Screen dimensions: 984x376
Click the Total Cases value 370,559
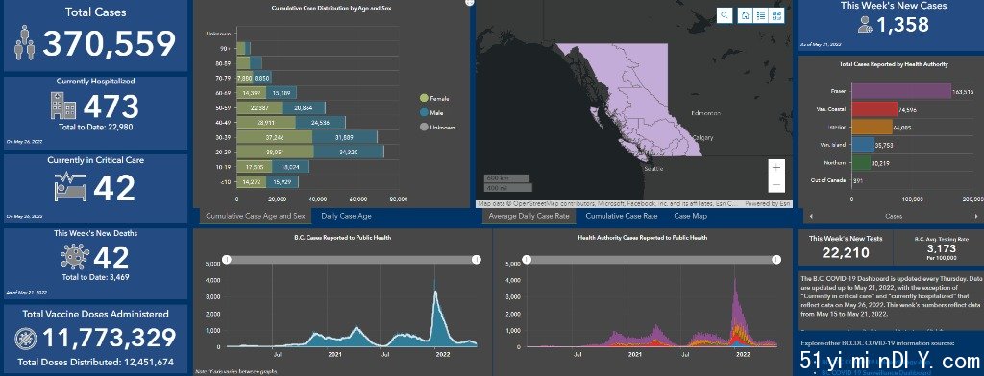coord(110,44)
